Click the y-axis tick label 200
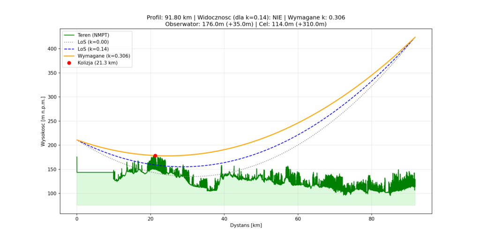 coord(52,145)
